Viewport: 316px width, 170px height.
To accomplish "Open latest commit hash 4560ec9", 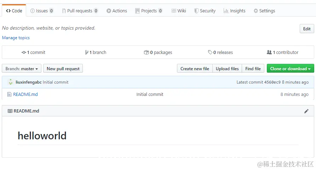I will (272, 82).
